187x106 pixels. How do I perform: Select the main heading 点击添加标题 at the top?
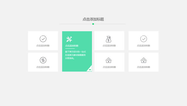[x=93, y=19]
